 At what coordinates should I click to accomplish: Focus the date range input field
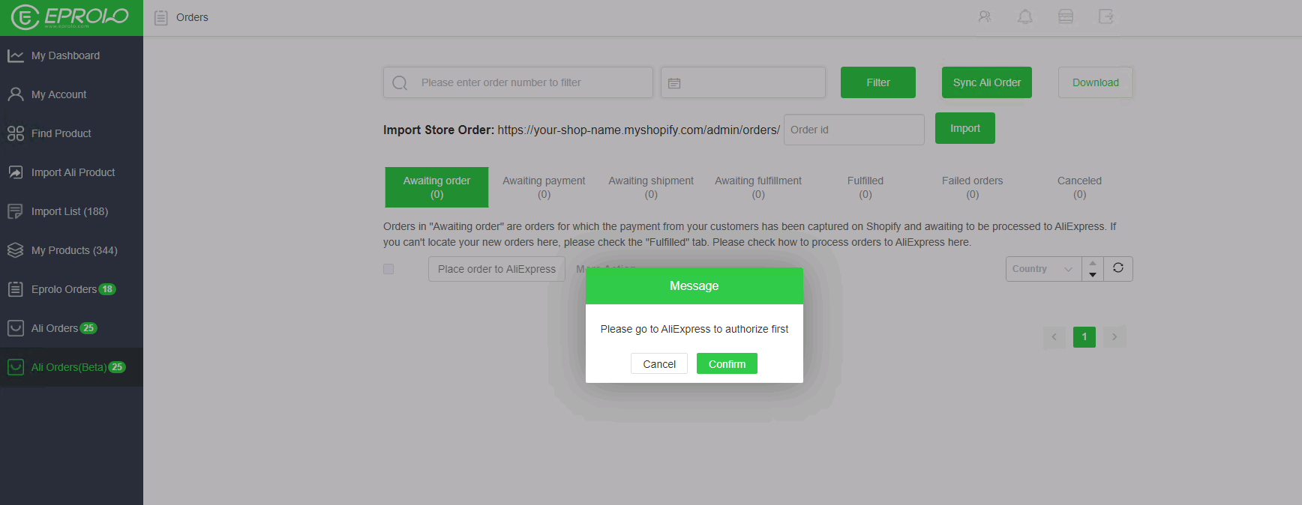(743, 82)
